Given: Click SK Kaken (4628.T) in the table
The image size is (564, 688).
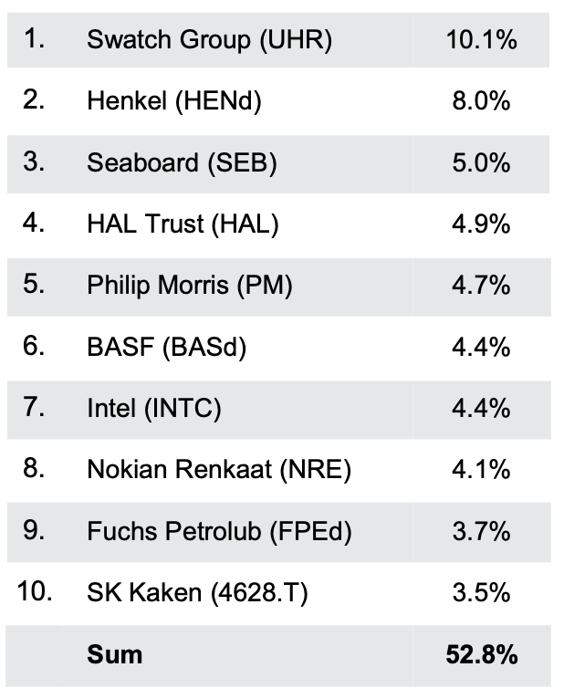Looking at the screenshot, I should point(198,593).
